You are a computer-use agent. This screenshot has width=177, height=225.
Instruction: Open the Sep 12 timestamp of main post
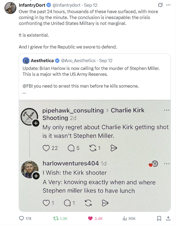[x=91, y=5]
